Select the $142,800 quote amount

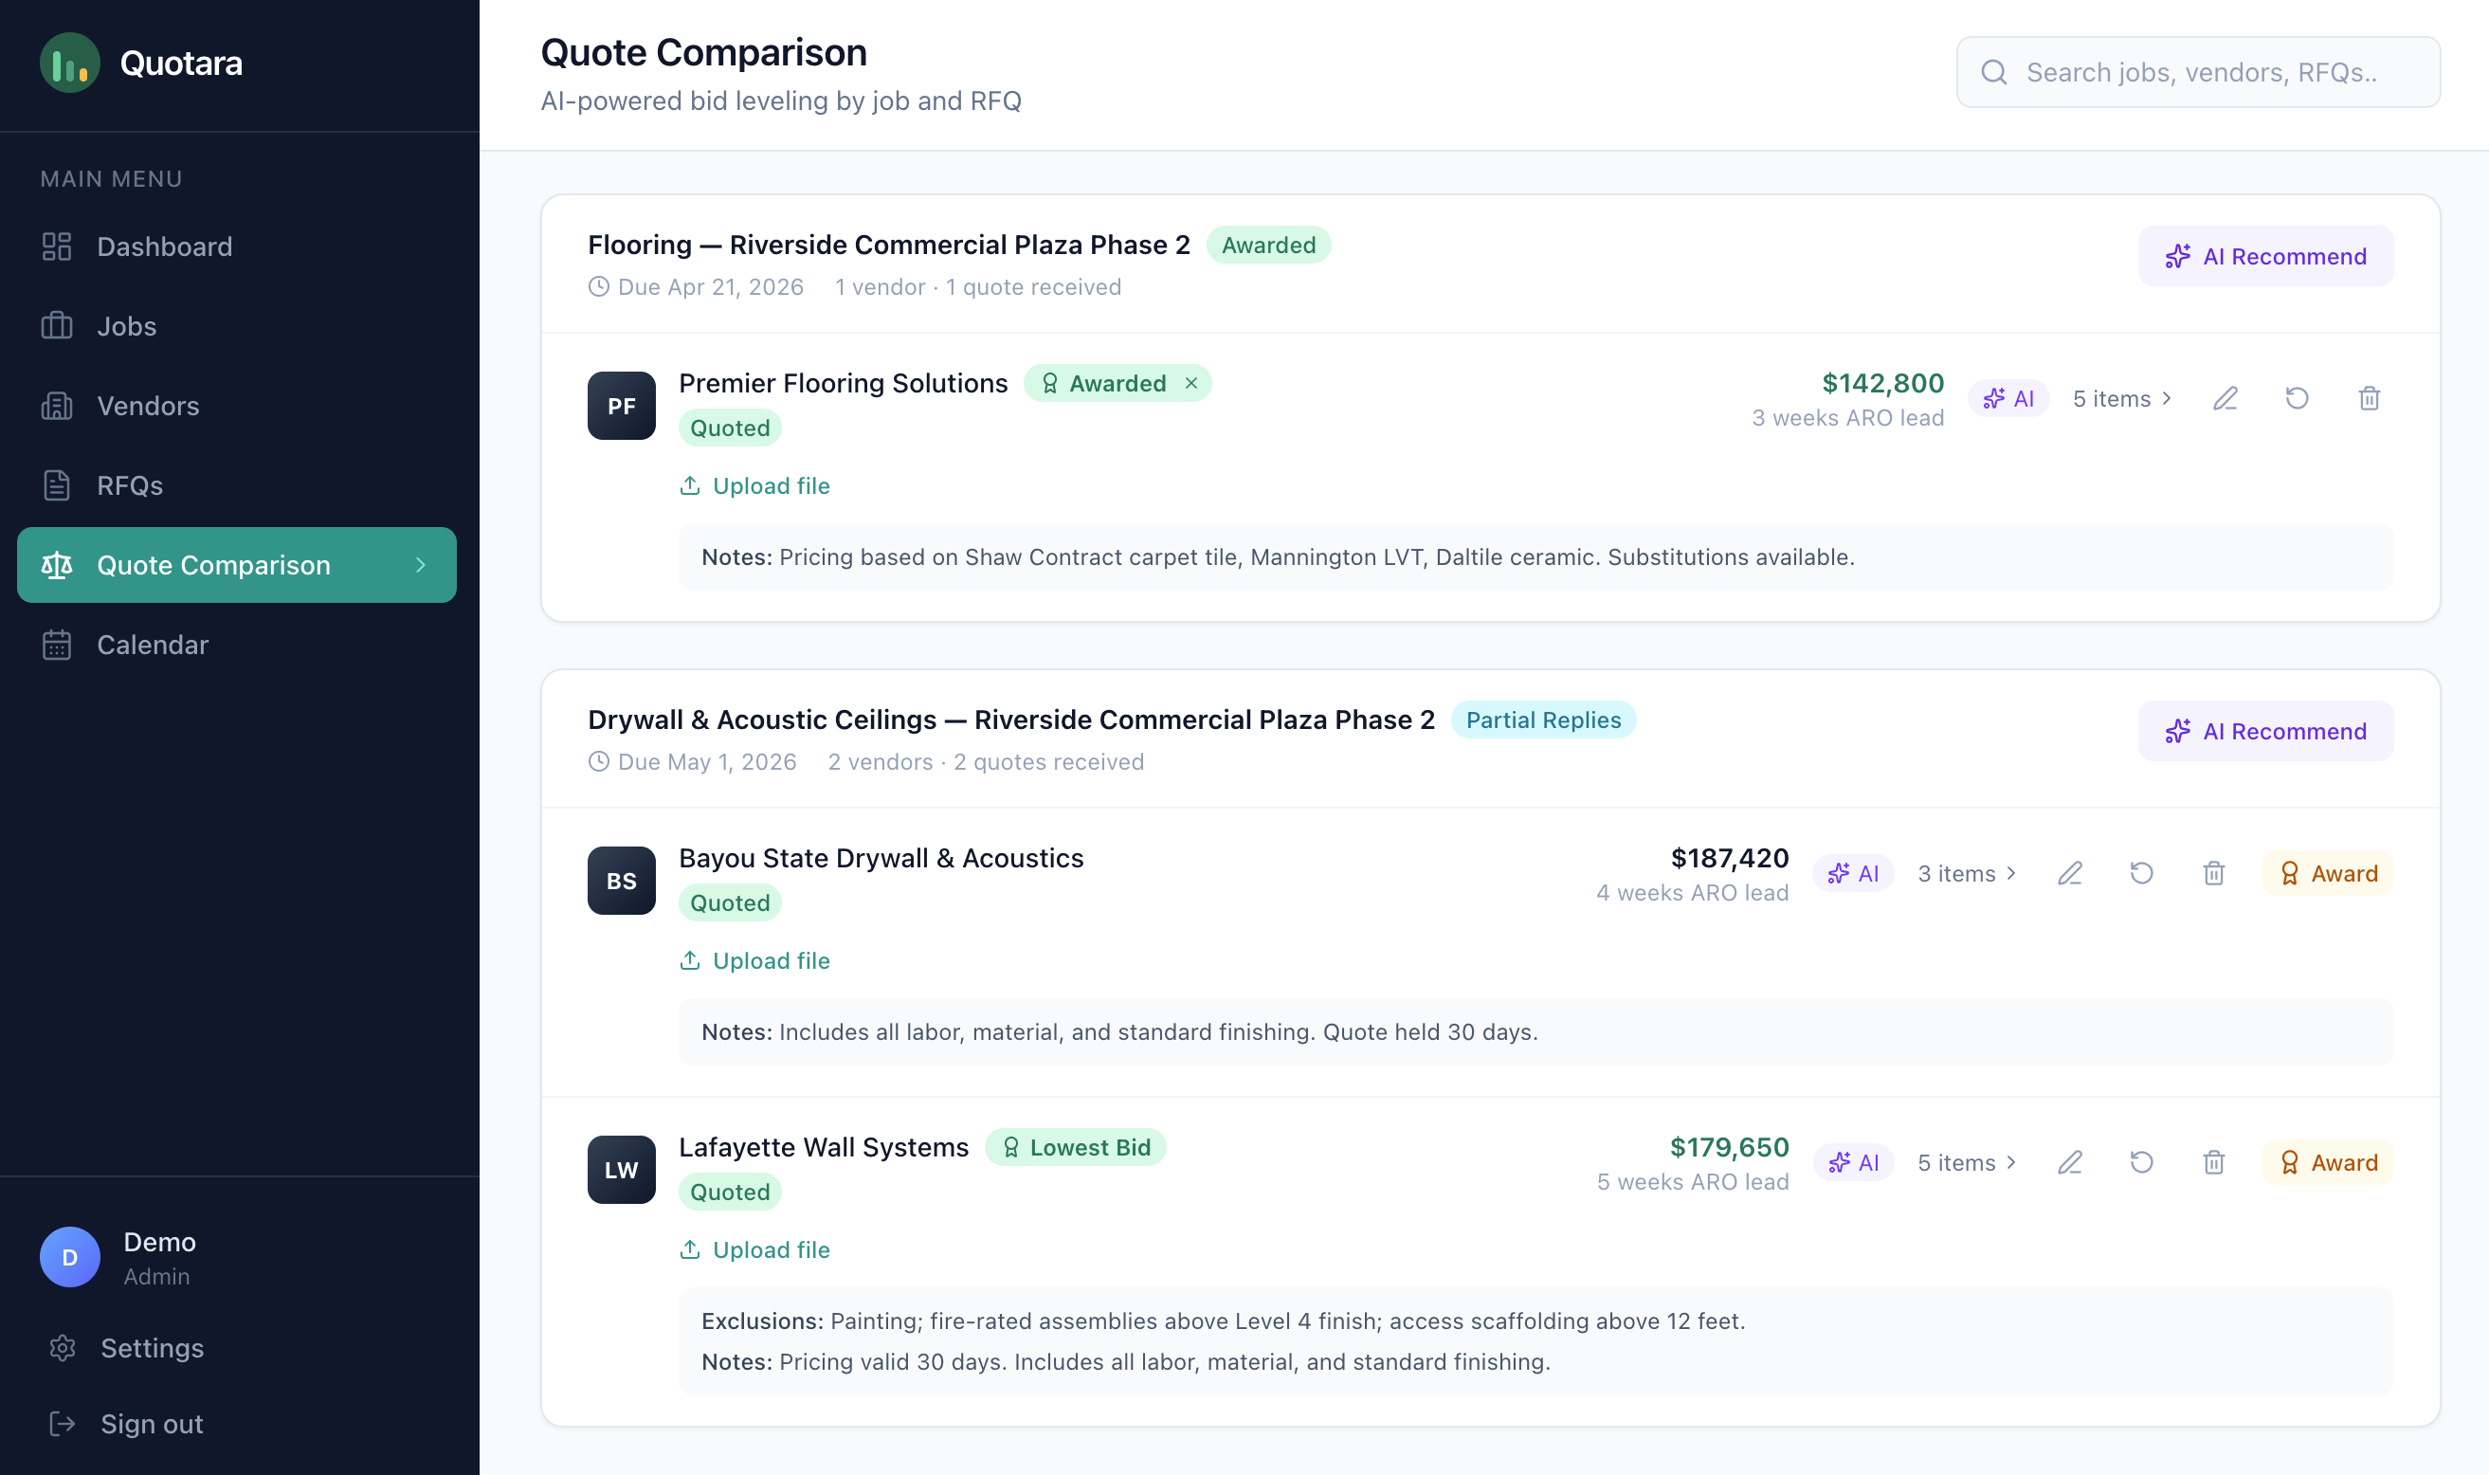pyautogui.click(x=1881, y=383)
